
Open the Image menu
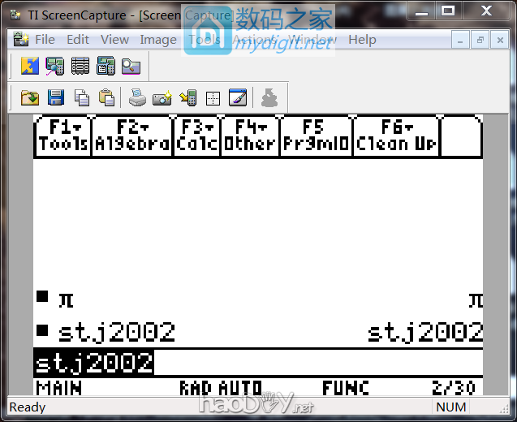pyautogui.click(x=157, y=39)
